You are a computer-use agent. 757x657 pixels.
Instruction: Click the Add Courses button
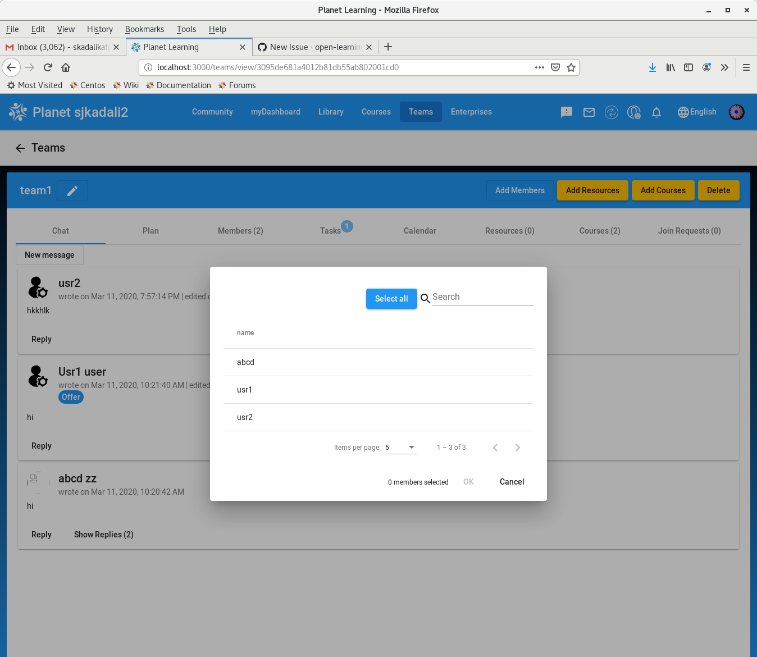tap(663, 190)
